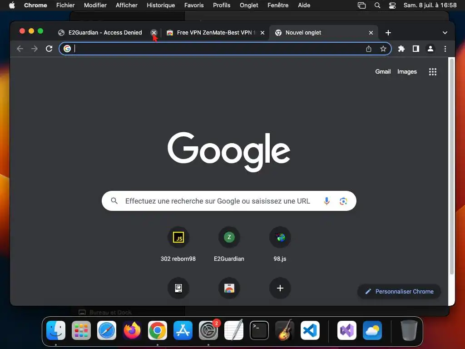Open the Fichier menu
This screenshot has width=465, height=349.
click(65, 5)
